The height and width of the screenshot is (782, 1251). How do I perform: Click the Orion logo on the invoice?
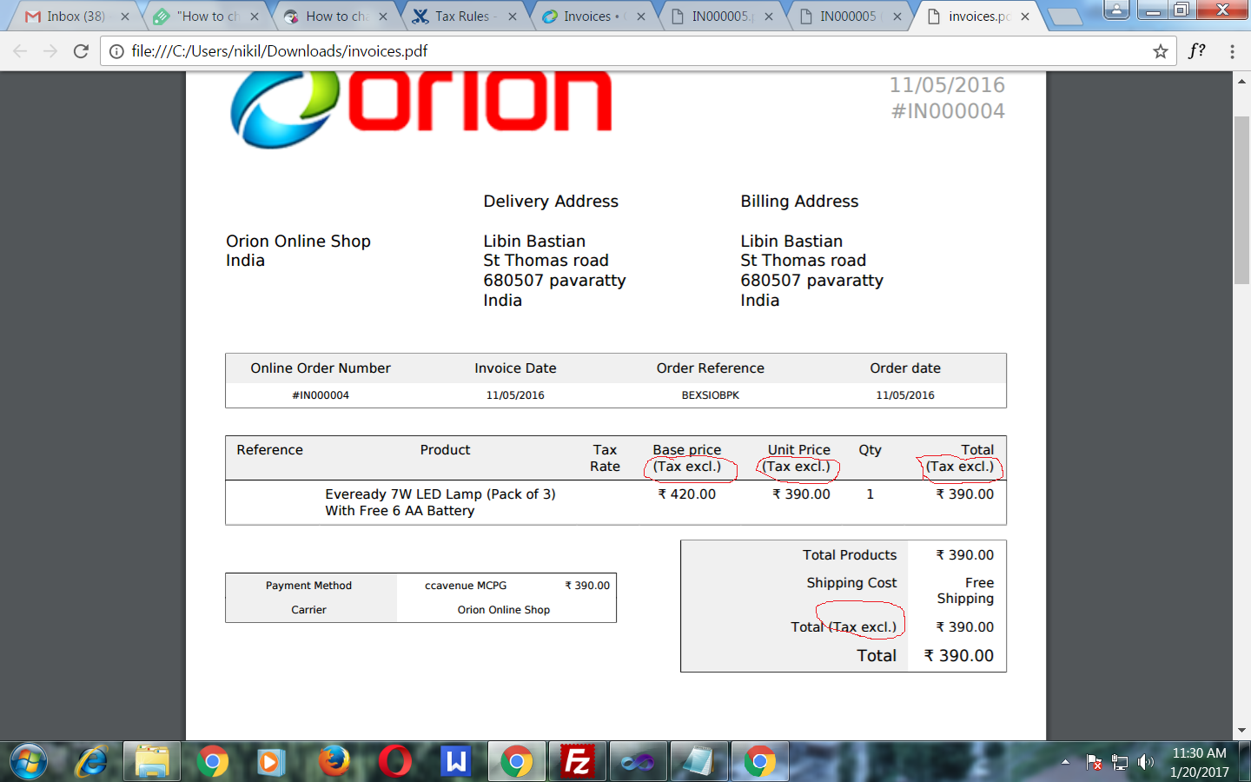421,110
